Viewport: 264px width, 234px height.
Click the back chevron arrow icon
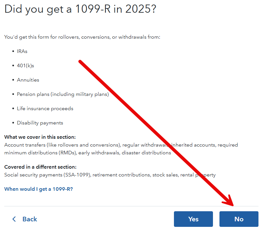coord(14,219)
